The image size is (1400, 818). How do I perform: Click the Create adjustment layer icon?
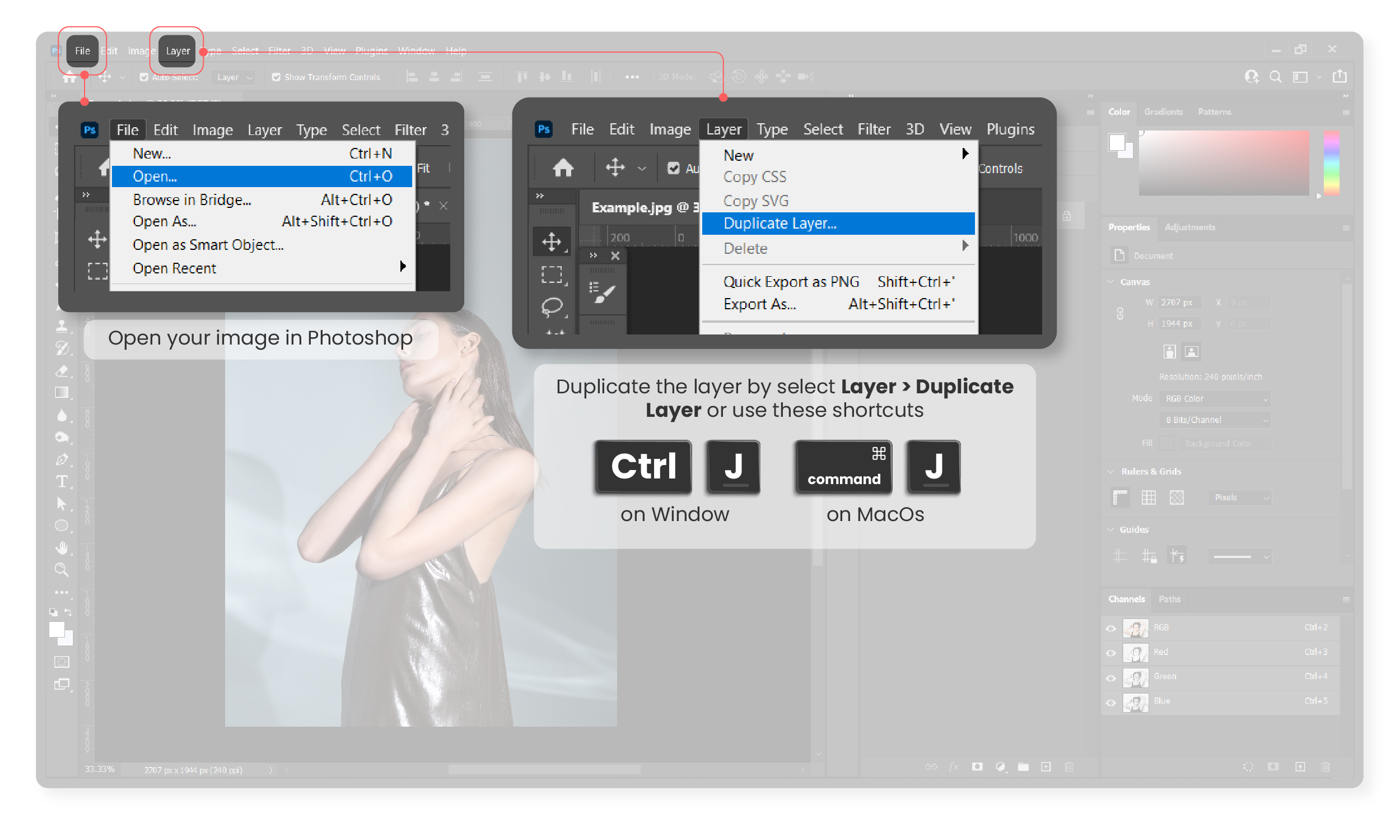1000,766
